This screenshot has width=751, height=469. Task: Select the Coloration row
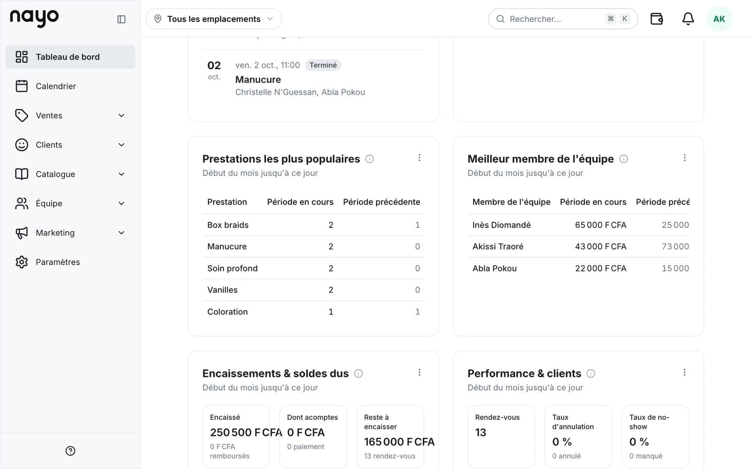click(x=313, y=312)
